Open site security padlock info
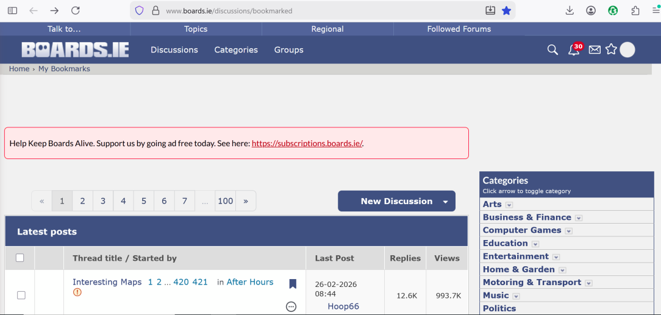 point(155,10)
